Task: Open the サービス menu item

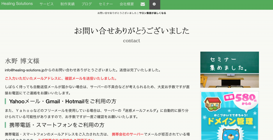Action: coord(46,4)
